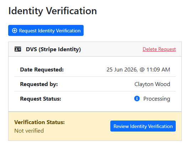Select the date 25 Jun 2026, @ 11:09 AM
Viewport: 185px width, 144px height.
coord(138,70)
